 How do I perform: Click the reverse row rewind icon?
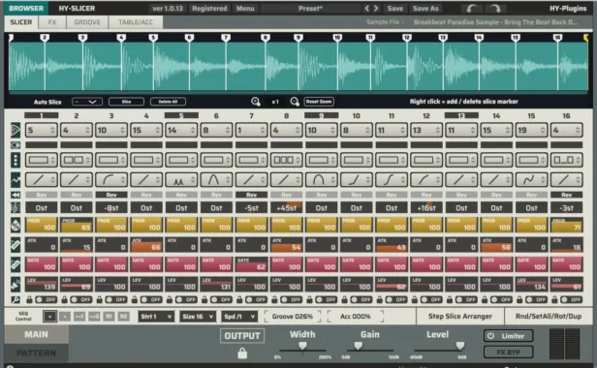[16, 195]
